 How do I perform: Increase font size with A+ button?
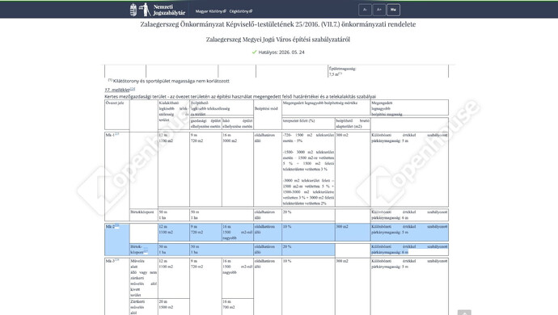(x=379, y=10)
